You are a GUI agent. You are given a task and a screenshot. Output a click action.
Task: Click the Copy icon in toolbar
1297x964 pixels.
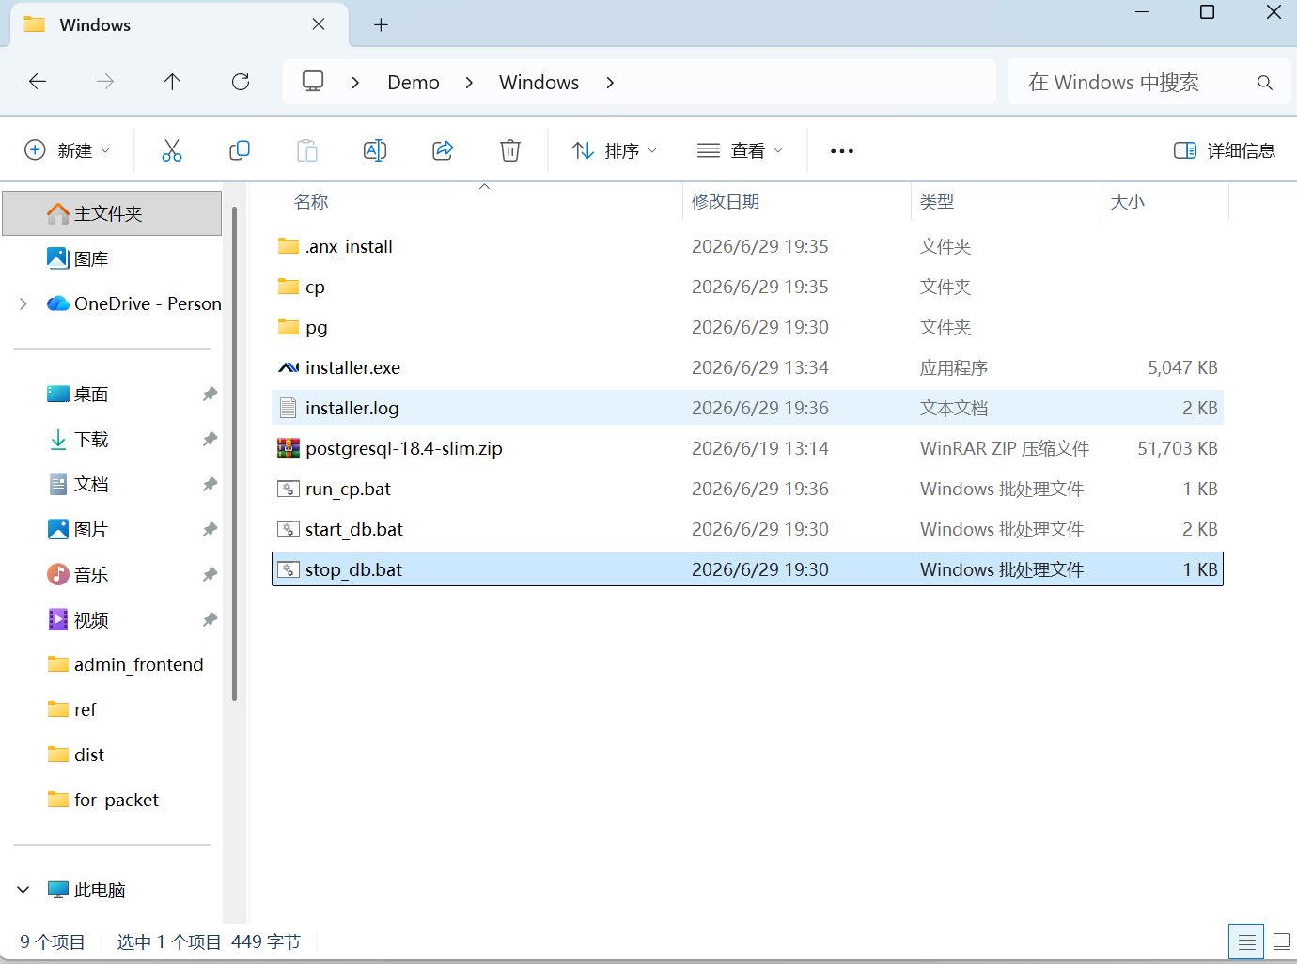click(240, 150)
